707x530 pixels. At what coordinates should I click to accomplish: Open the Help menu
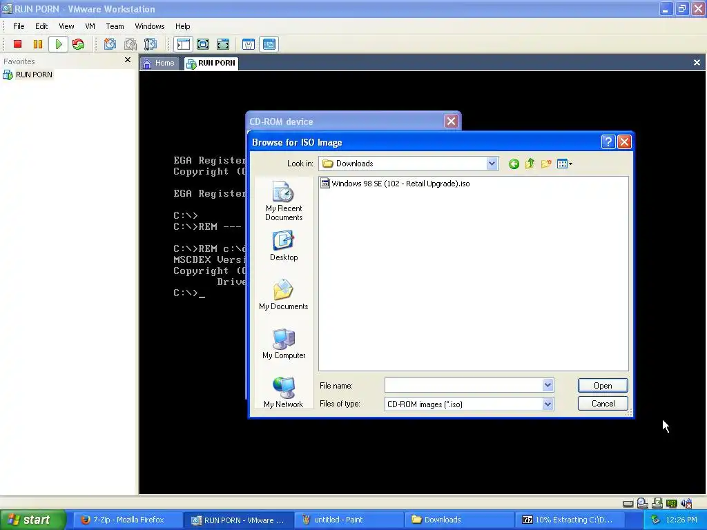182,26
